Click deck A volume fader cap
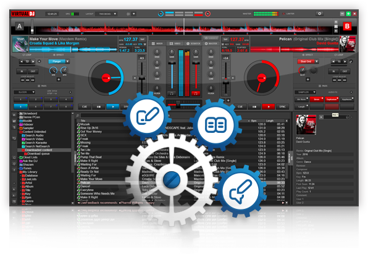The width and height of the screenshot is (368, 254). [172, 62]
